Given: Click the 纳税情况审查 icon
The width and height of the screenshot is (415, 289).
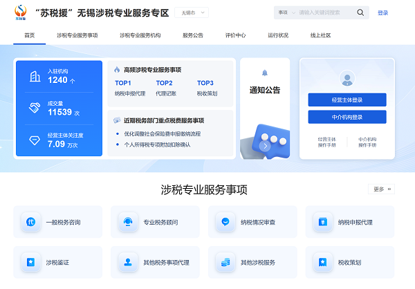Looking at the screenshot, I should pyautogui.click(x=225, y=222).
